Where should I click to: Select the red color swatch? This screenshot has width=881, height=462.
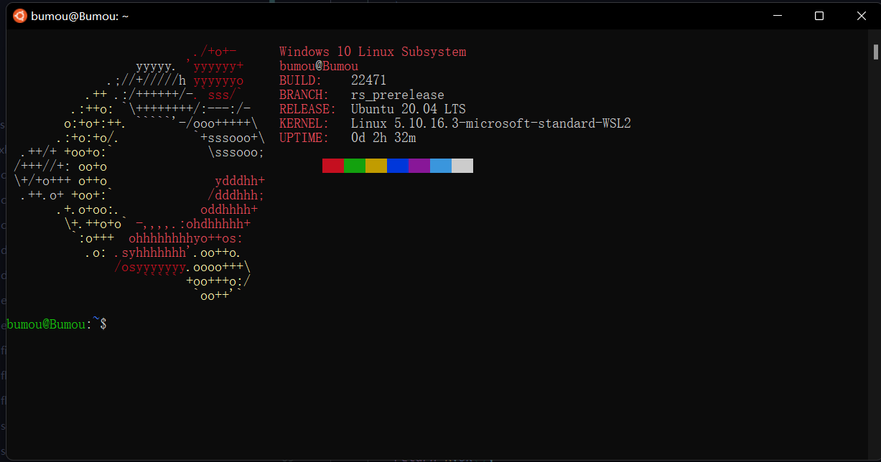click(332, 165)
